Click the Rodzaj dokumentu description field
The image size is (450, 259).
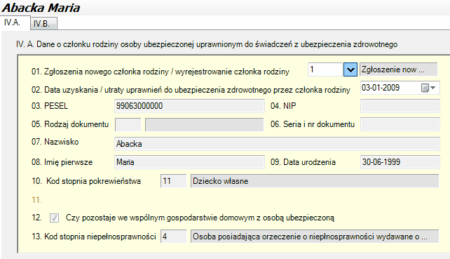pyautogui.click(x=205, y=124)
